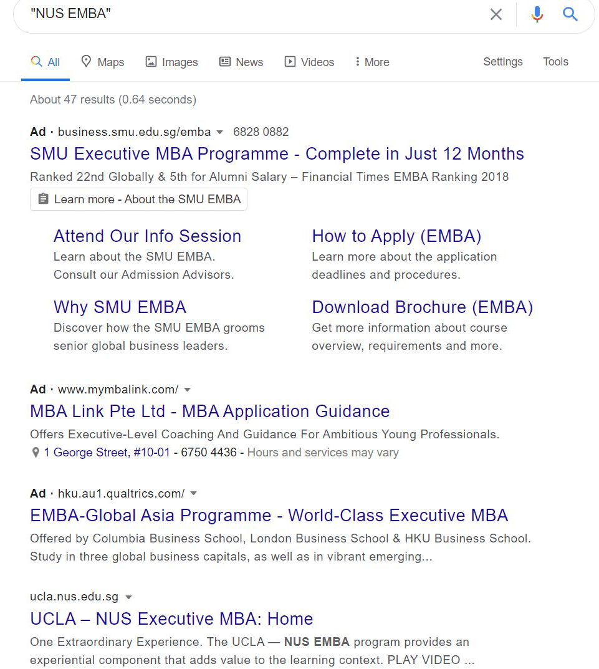Click Learn more - About the SMU EMBA button
The width and height of the screenshot is (599, 669).
[138, 200]
